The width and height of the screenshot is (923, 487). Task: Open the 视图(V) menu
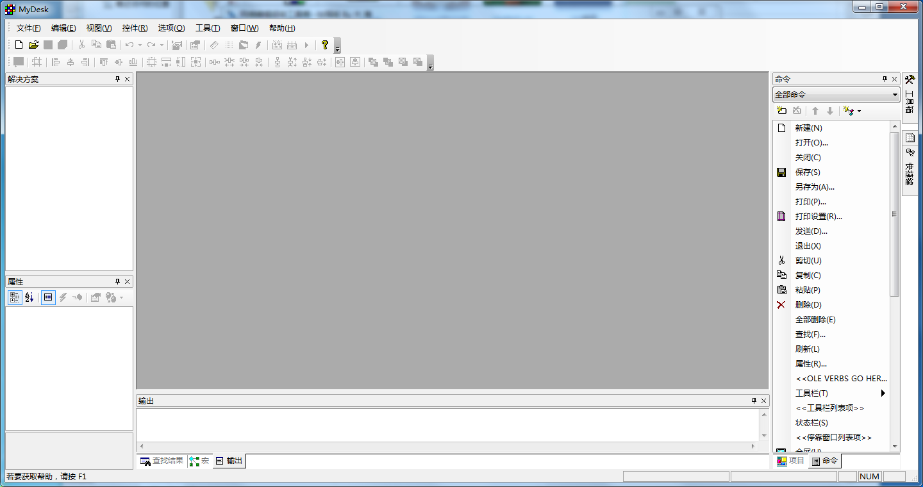coord(99,28)
